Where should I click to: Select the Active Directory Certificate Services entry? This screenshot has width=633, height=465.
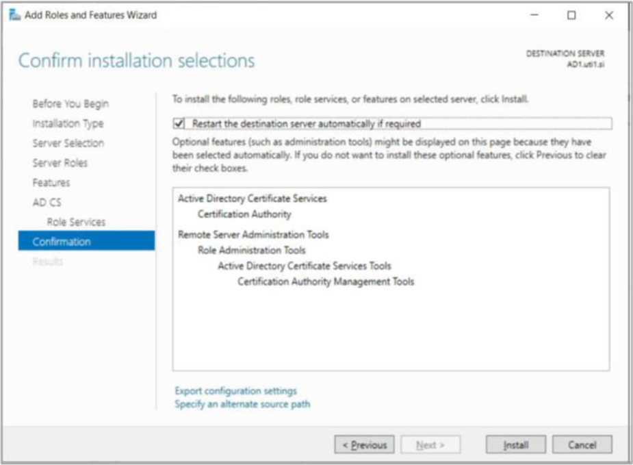point(252,199)
